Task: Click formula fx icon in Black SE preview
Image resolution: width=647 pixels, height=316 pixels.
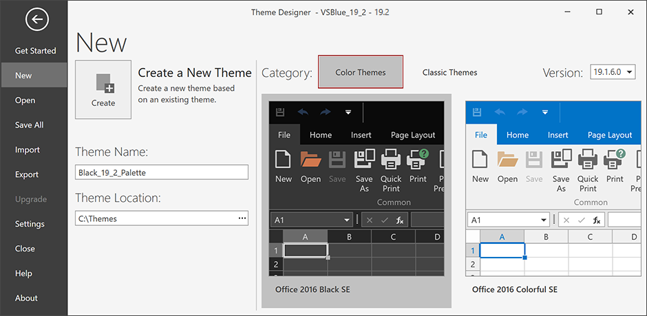Action: (x=400, y=220)
